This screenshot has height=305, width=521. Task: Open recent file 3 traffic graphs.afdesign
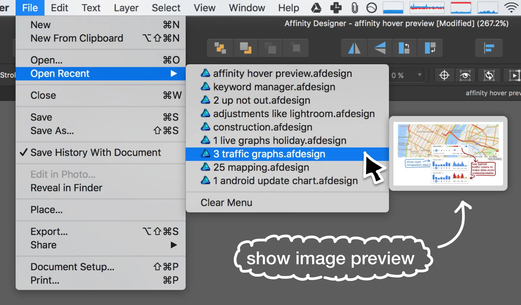[x=287, y=154]
